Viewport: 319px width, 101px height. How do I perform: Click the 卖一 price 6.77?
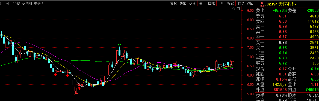(x=283, y=37)
